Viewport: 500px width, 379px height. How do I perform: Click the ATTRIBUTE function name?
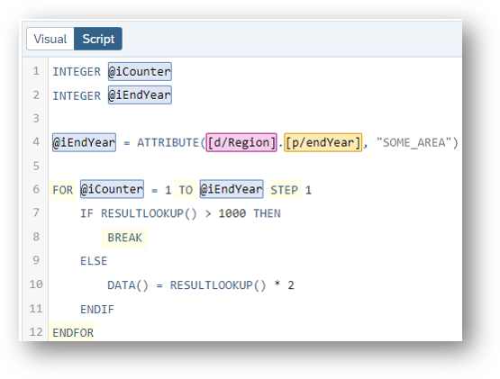(168, 142)
